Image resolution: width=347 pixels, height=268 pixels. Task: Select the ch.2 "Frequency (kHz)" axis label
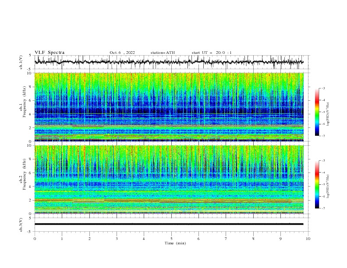[24, 174]
